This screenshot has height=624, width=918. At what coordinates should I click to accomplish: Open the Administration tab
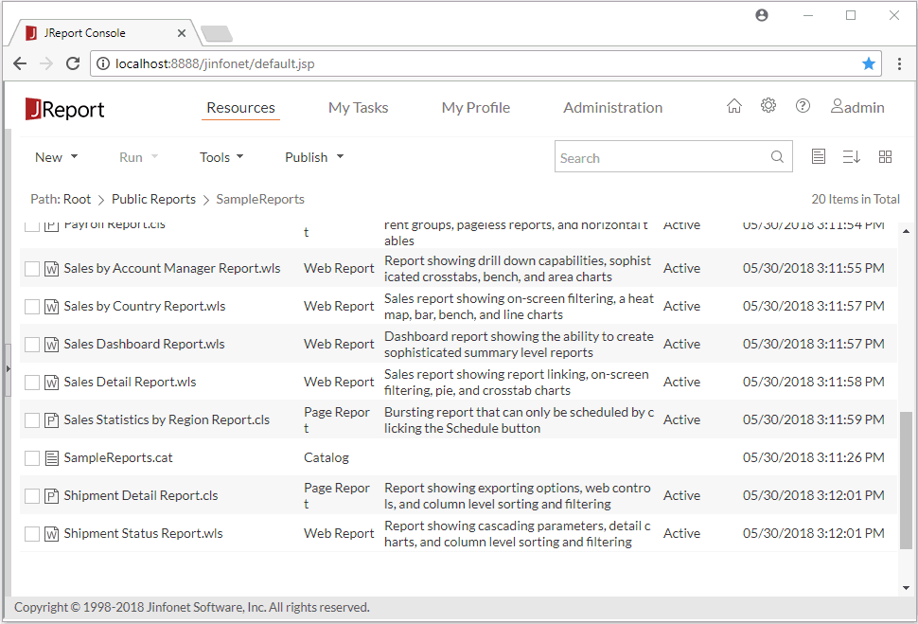(613, 108)
